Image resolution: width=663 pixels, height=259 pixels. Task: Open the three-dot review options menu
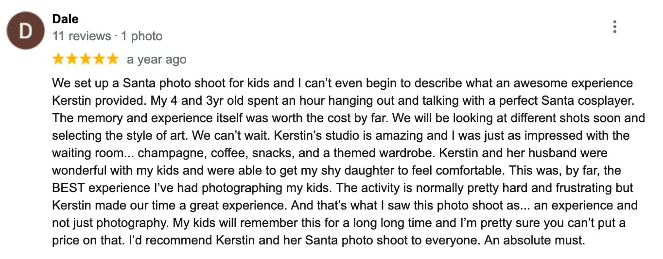click(615, 27)
